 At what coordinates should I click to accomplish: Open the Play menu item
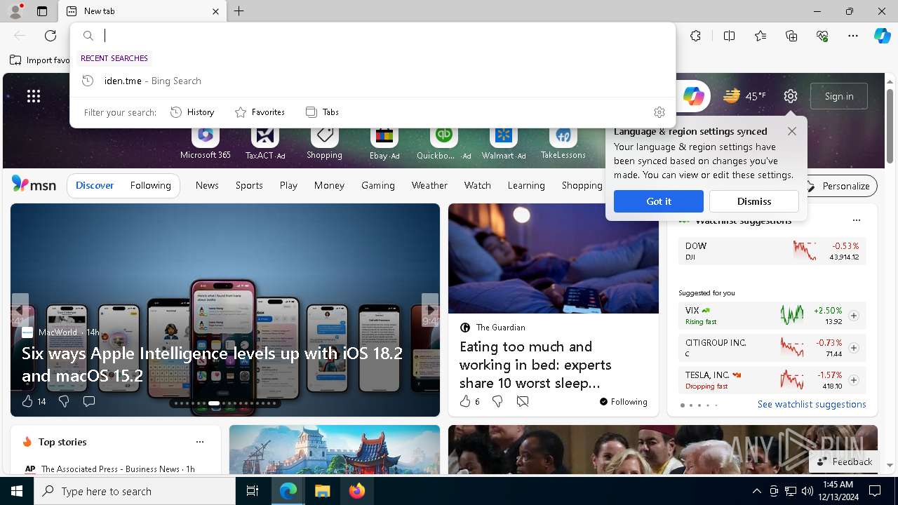(288, 185)
